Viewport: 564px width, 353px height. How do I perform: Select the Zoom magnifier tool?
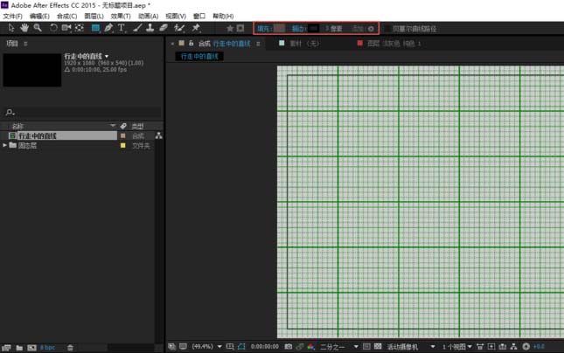(38, 28)
